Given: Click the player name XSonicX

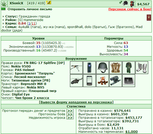Looking at the screenshot, I should (16, 3).
